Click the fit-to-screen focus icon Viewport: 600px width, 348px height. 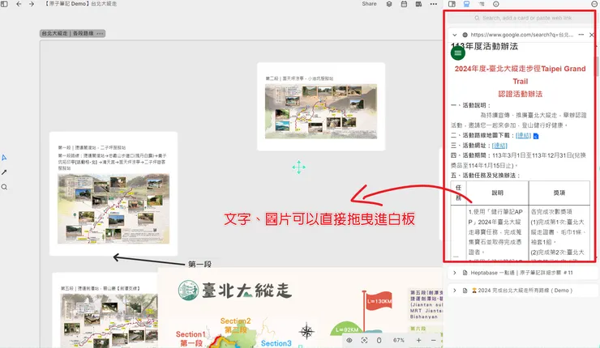point(364,340)
